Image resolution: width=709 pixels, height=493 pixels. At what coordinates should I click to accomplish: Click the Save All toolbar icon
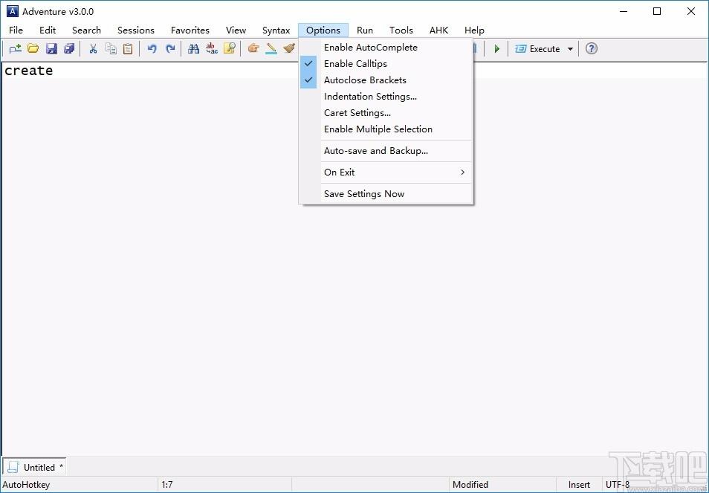point(69,48)
